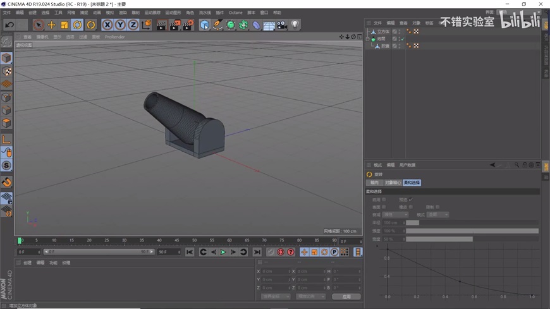
Task: Open the 衰减 type dropdown
Action: tap(396, 215)
